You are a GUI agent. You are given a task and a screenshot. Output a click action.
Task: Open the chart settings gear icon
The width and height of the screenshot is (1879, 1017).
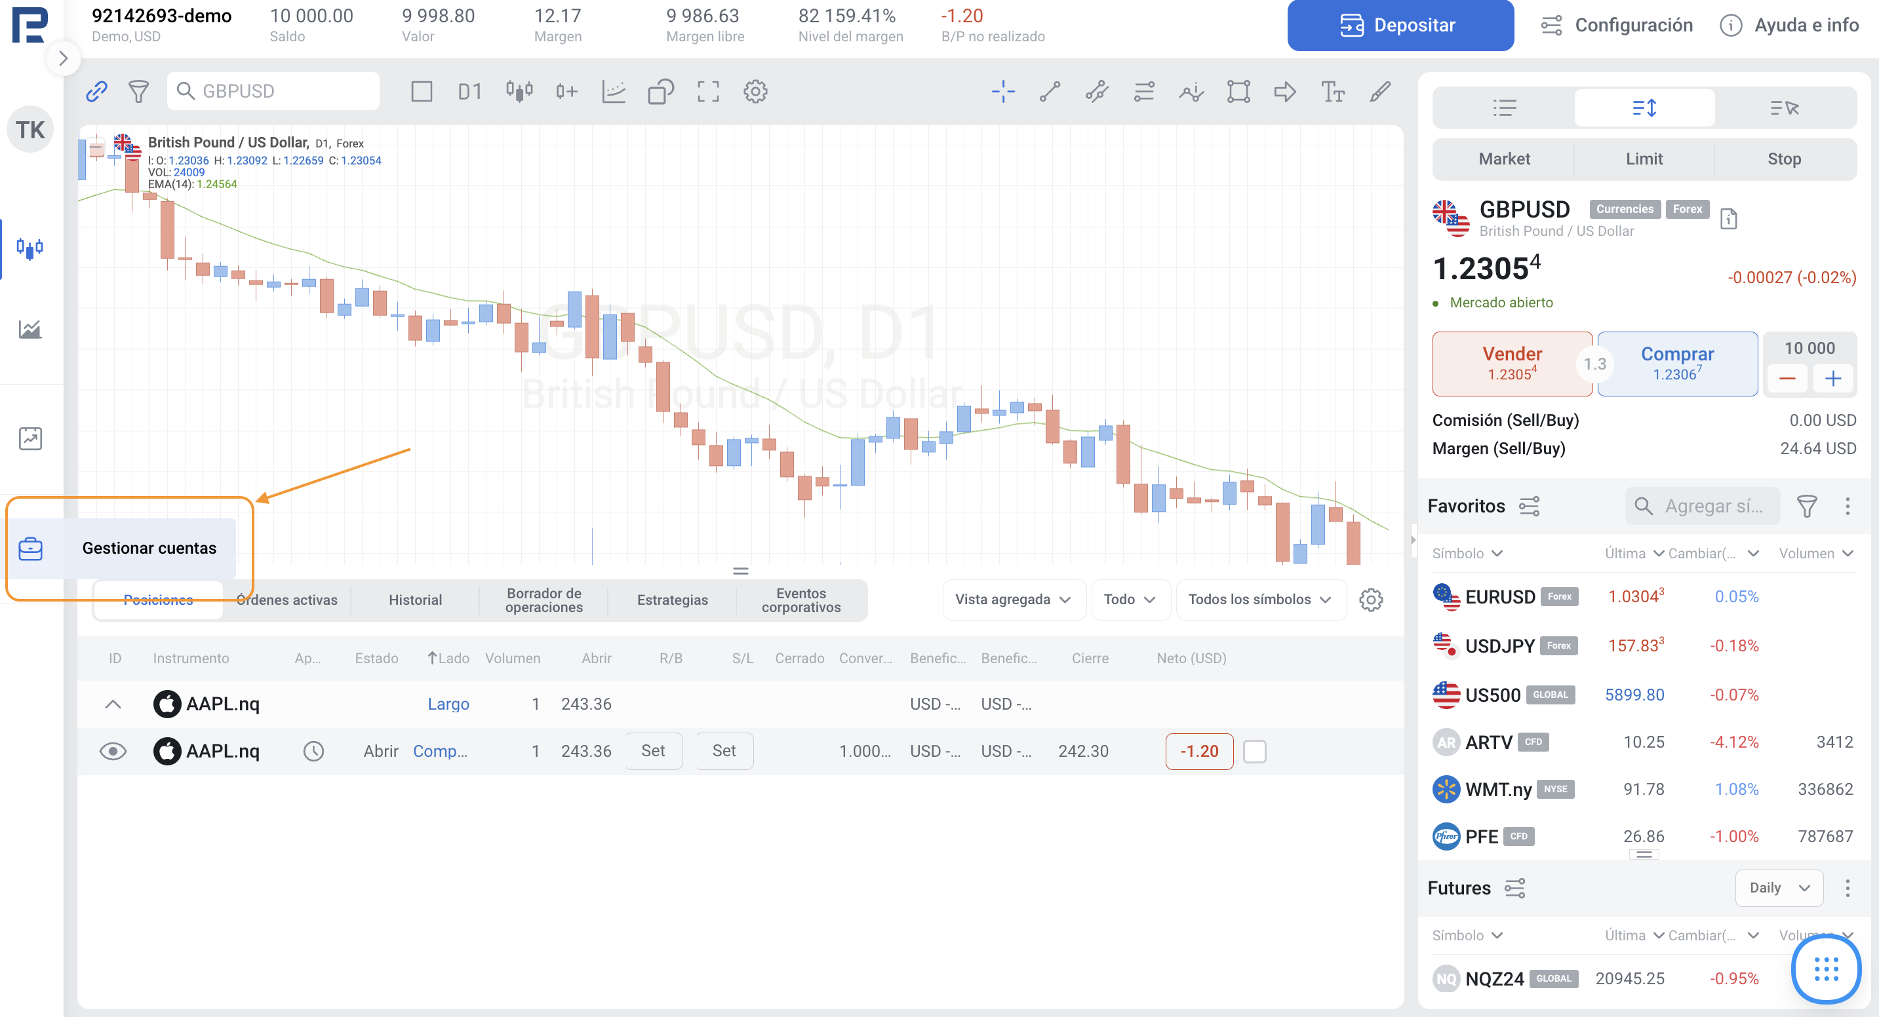click(755, 91)
